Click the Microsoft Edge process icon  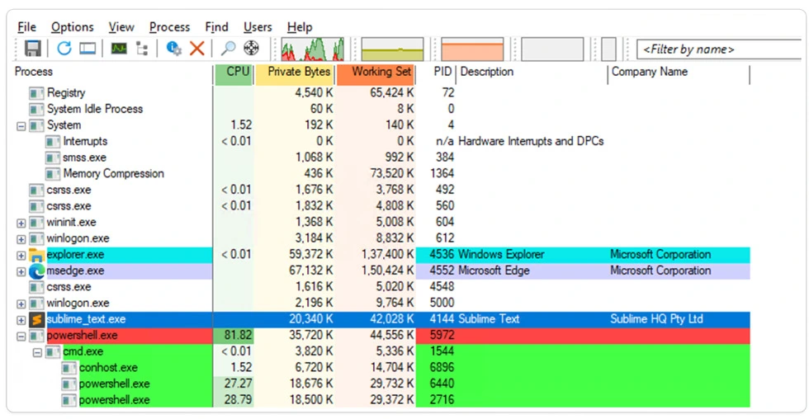tap(36, 271)
